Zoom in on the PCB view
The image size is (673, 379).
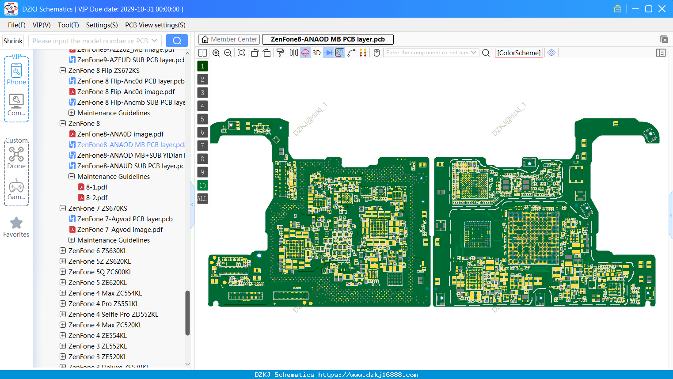pyautogui.click(x=216, y=53)
